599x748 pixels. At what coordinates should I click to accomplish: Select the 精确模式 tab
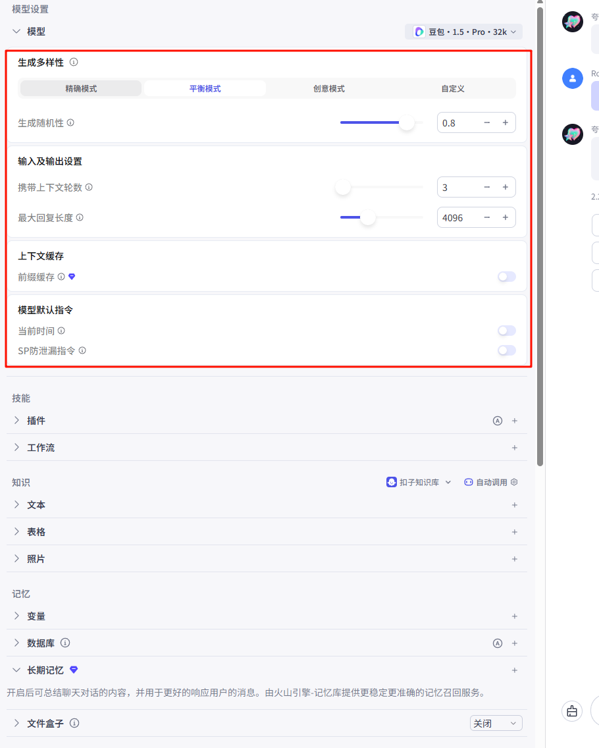[80, 88]
